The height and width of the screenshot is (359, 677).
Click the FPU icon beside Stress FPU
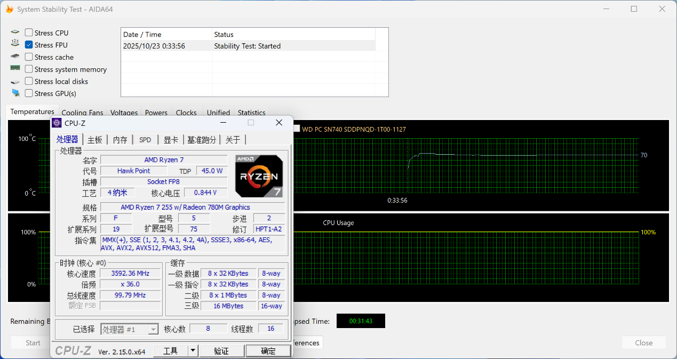(15, 44)
